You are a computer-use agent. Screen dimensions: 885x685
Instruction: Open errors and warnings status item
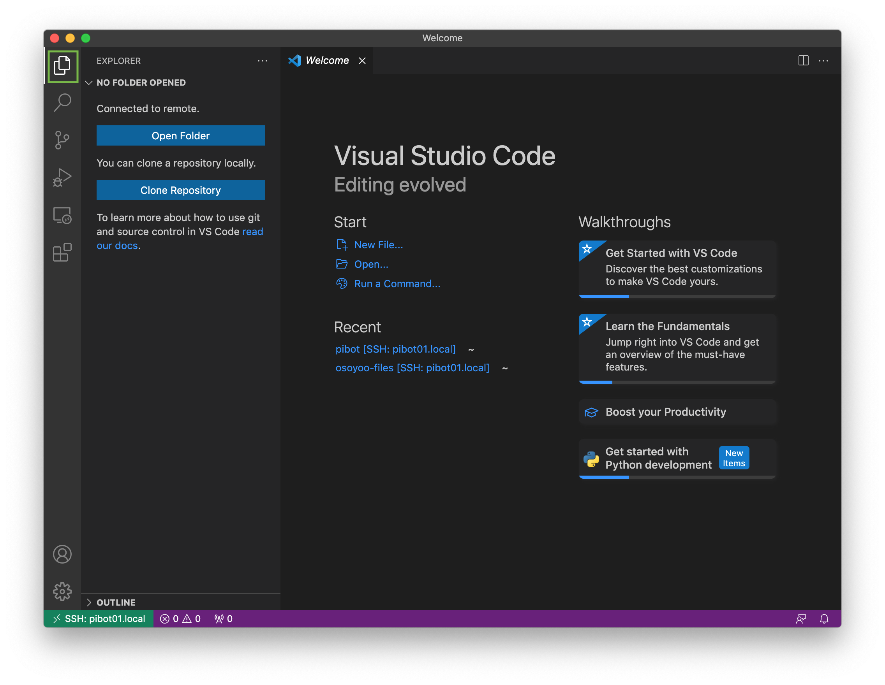pyautogui.click(x=180, y=618)
